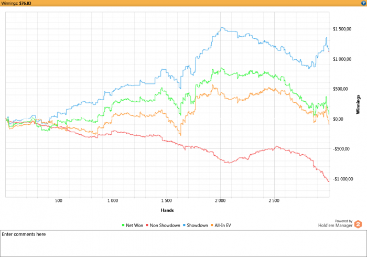This screenshot has width=367, height=257.
Task: Click the 2 000 hands axis label
Action: tap(220, 200)
